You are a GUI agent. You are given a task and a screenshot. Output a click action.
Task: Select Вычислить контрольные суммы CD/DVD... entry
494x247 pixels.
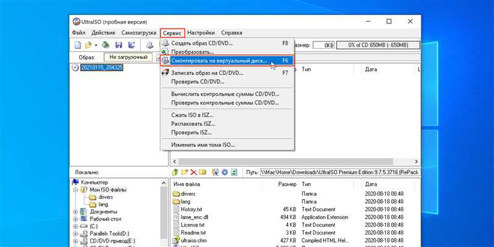(227, 94)
